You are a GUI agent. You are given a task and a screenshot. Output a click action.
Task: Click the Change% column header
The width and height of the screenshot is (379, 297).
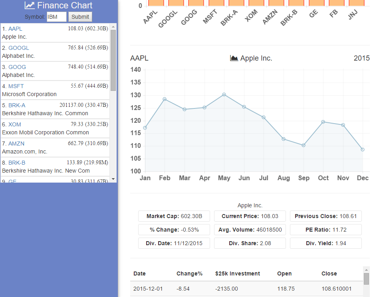click(x=189, y=273)
